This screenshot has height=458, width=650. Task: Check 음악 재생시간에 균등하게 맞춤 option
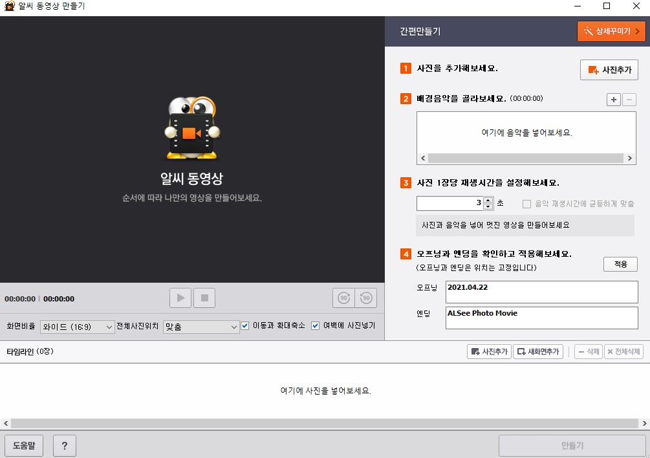pos(526,204)
